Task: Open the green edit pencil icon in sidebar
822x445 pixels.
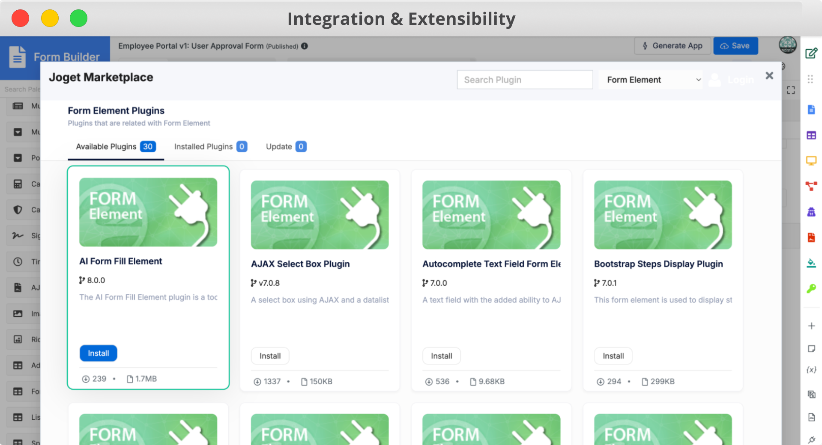Action: coord(811,53)
